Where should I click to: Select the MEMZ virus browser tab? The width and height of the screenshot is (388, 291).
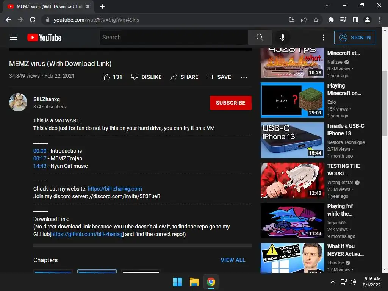[48, 6]
